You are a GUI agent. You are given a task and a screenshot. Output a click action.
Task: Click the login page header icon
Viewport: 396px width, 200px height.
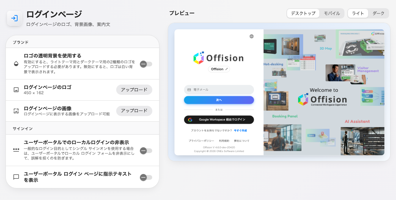[x=14, y=18]
